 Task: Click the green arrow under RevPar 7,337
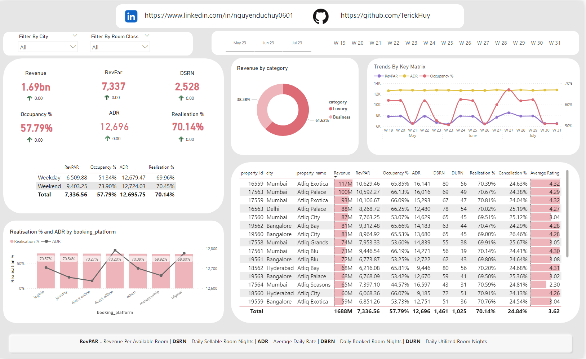click(x=107, y=97)
